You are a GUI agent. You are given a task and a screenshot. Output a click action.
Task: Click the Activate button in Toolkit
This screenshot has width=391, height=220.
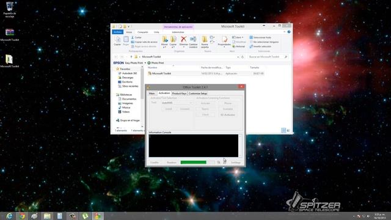(205, 103)
